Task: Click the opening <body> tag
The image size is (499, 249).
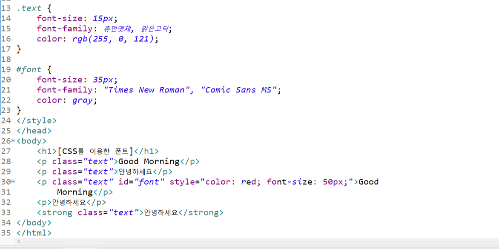Action: [32, 140]
